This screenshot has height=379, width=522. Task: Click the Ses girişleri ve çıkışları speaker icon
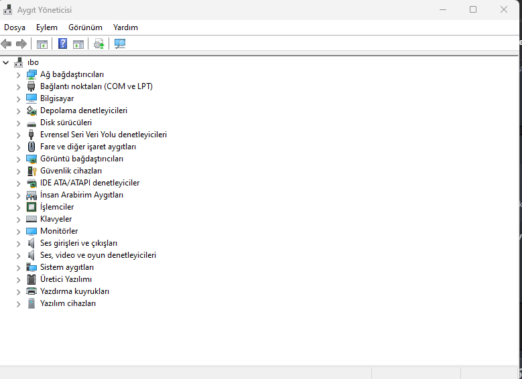click(31, 243)
